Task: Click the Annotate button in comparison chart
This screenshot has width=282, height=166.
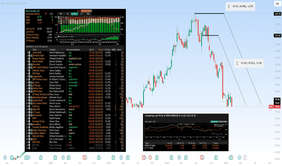Action: (186, 124)
